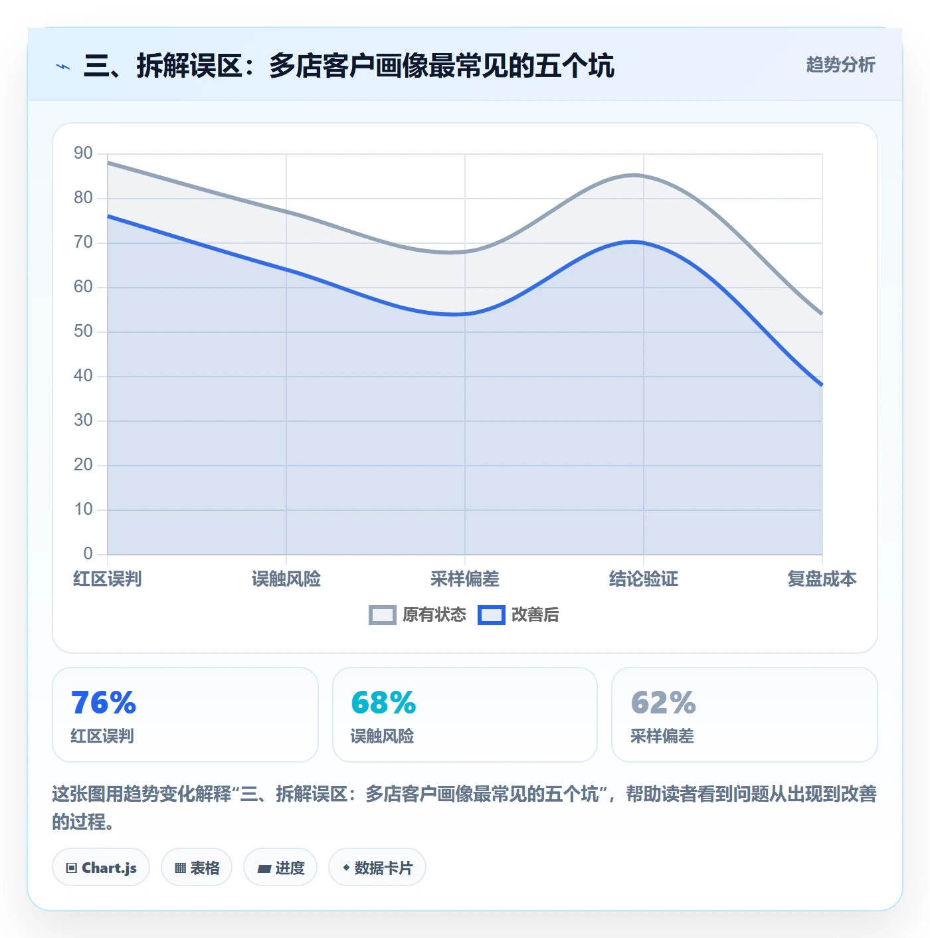Select the 数据卡片 tag chip
This screenshot has height=938, width=930.
click(377, 868)
